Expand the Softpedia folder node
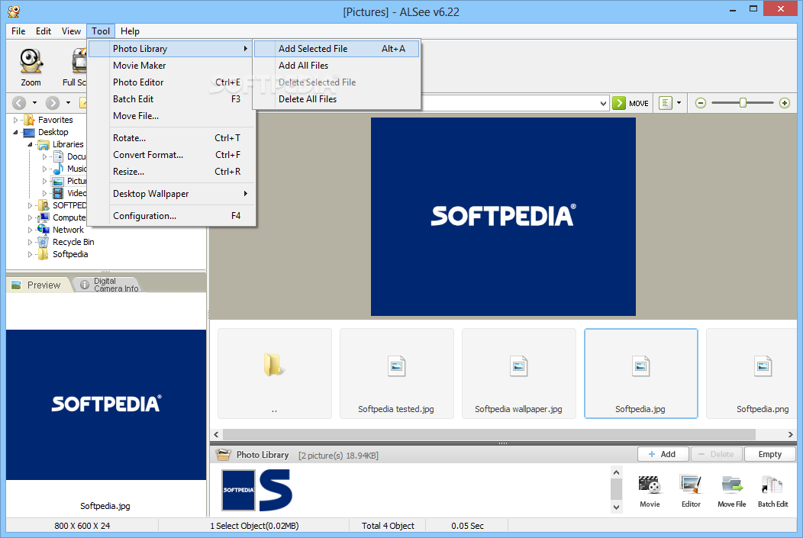Viewport: 803px width, 538px height. (30, 254)
